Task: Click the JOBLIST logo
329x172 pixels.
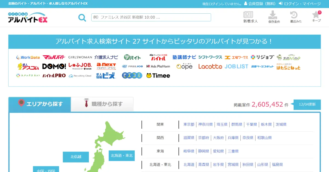Action: [x=236, y=66]
